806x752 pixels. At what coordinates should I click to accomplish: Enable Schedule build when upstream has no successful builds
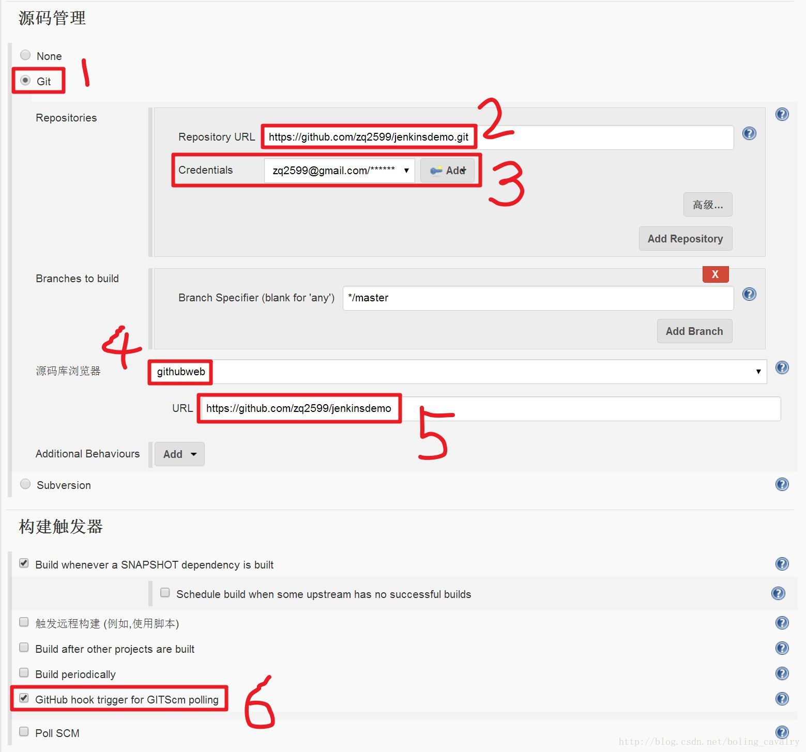(165, 592)
